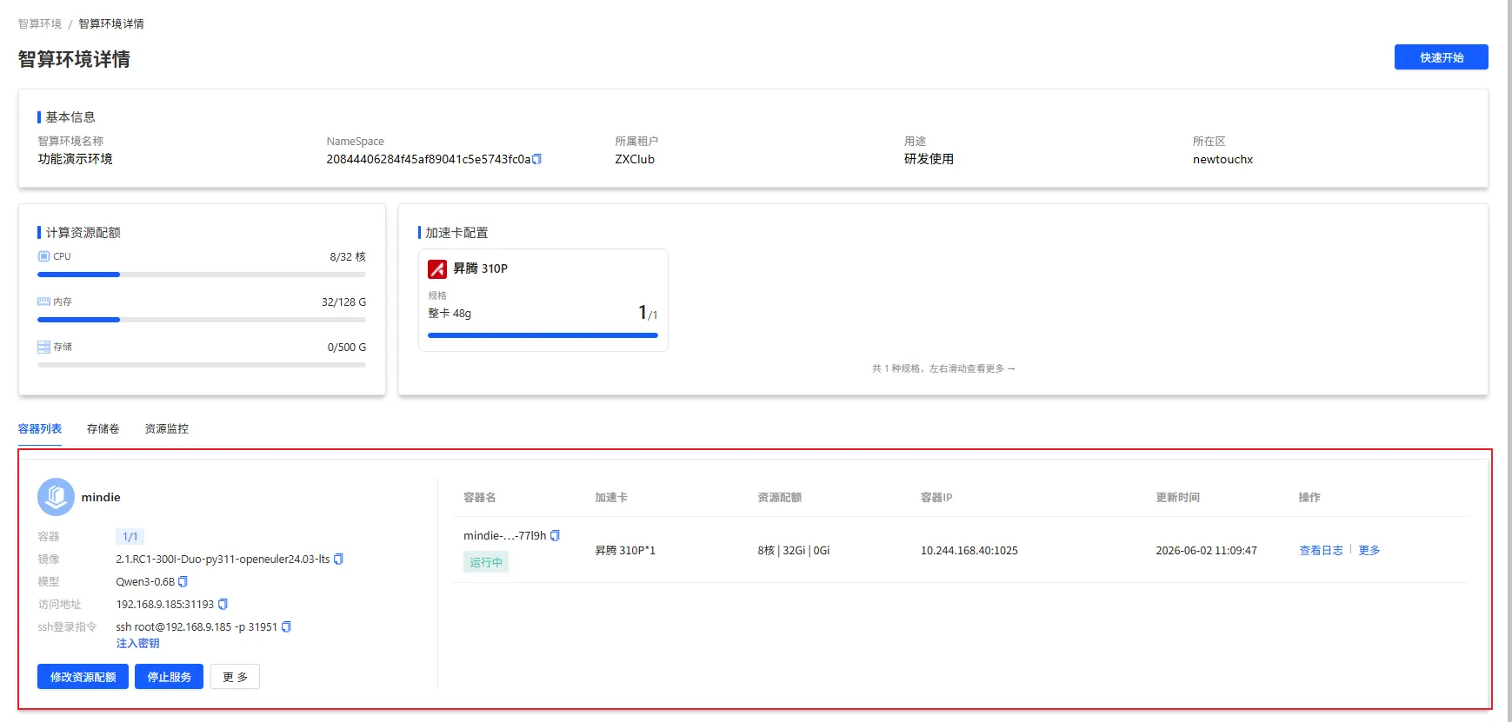Click update time 2026-06-02 11:09:47

[x=1206, y=550]
